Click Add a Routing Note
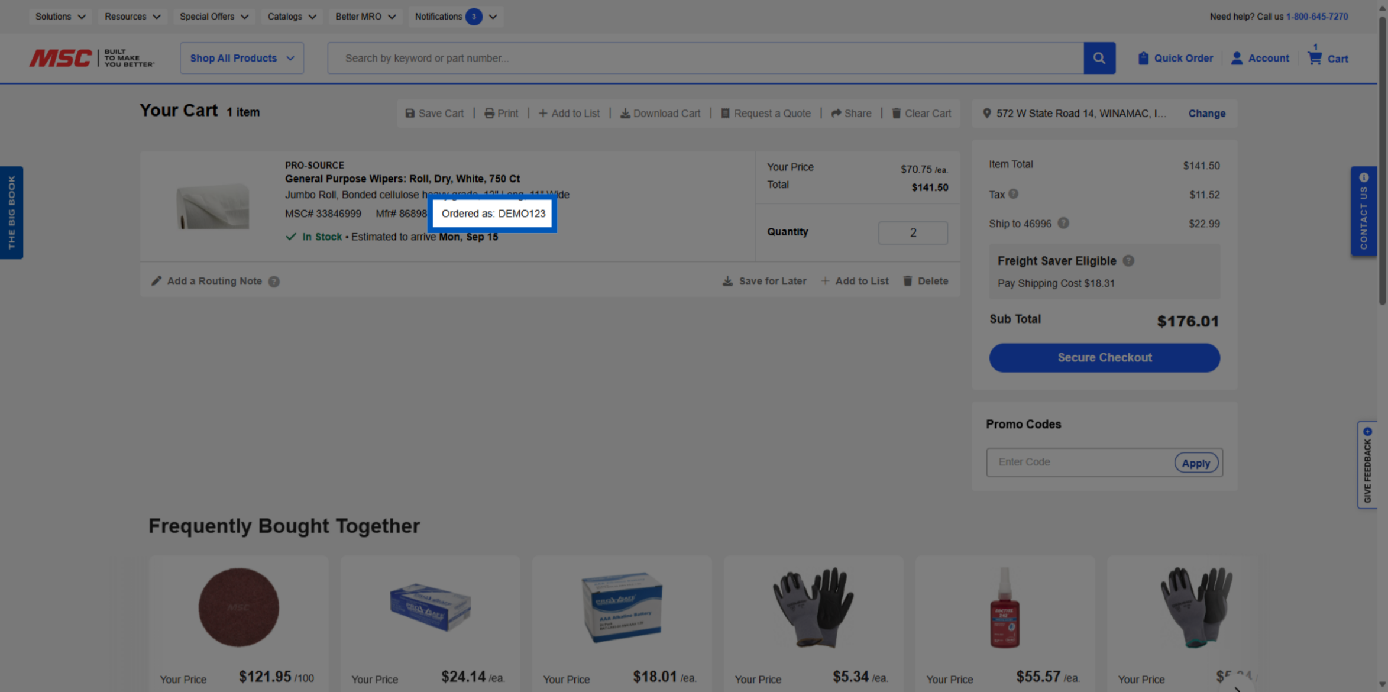Image resolution: width=1388 pixels, height=692 pixels. click(206, 281)
